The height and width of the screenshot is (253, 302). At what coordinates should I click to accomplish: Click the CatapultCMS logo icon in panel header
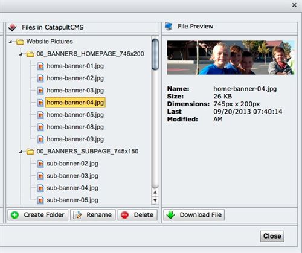pos(13,27)
